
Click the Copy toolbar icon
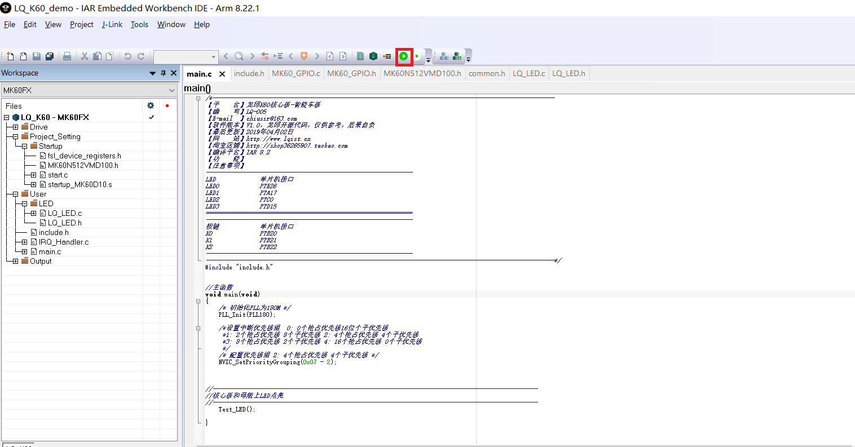pyautogui.click(x=97, y=56)
